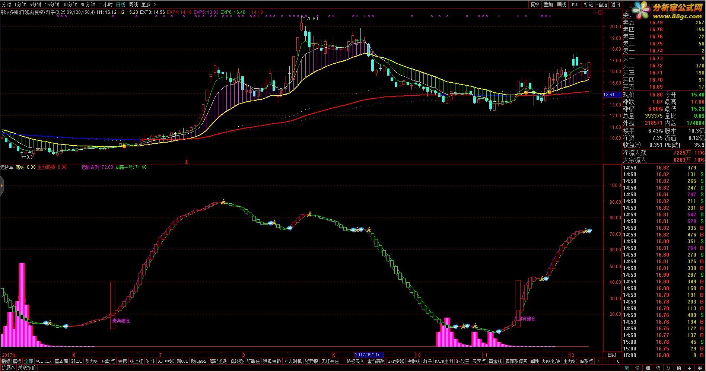Switch to the 筹 chip distribution tab
Screen dimensions: 706x372
tap(700, 368)
